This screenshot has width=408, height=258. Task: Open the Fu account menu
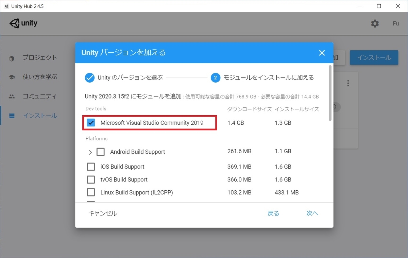coord(396,23)
